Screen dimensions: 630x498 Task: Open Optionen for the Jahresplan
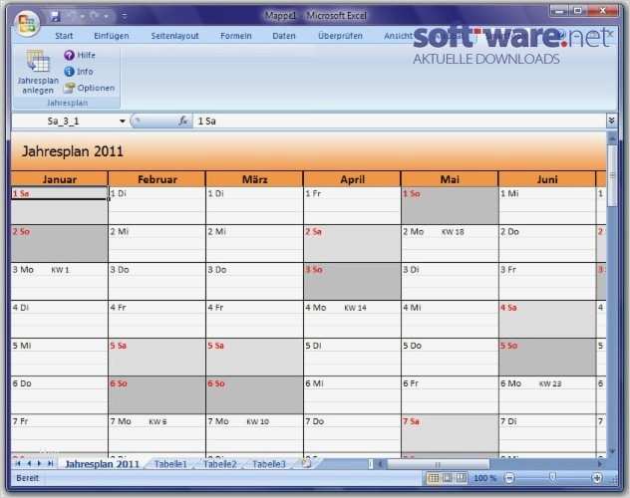click(89, 88)
